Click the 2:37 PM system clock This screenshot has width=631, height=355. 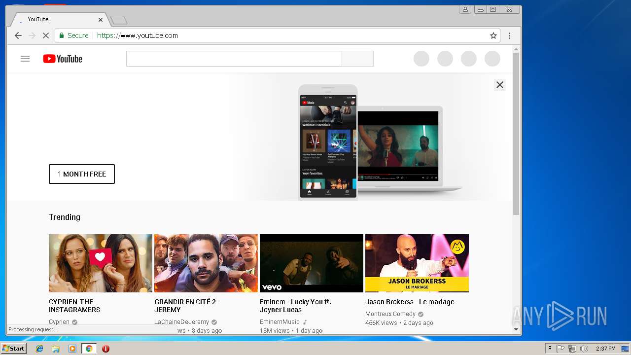pyautogui.click(x=605, y=349)
